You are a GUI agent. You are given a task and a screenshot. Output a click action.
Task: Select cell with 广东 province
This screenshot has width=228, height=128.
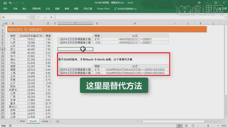pos(13,39)
